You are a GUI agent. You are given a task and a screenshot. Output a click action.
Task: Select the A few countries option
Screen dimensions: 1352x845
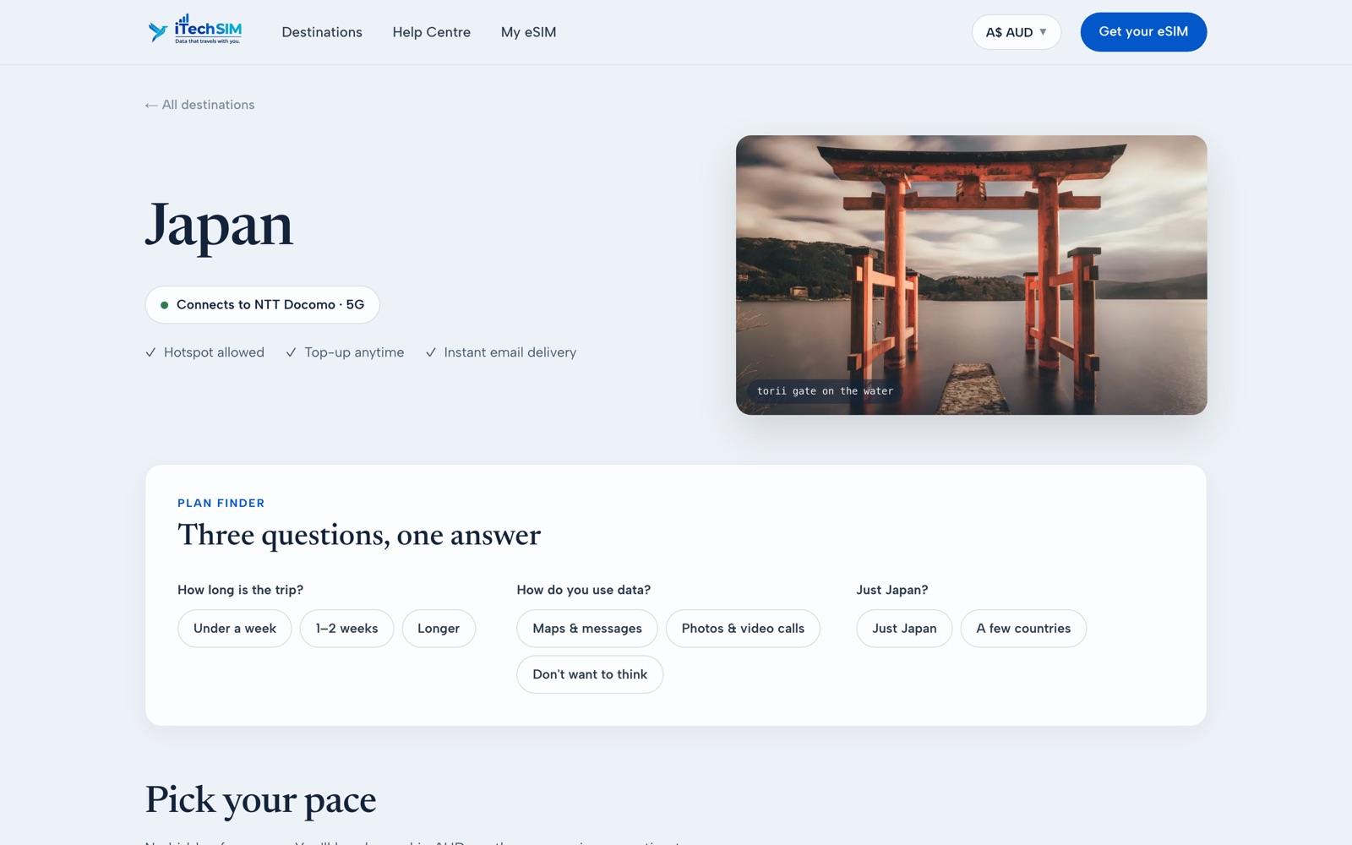click(x=1023, y=629)
